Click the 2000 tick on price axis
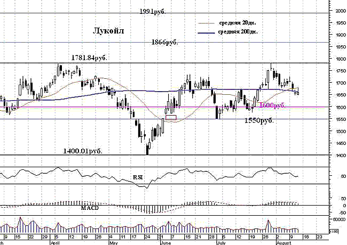The height and width of the screenshot is (245, 347). pos(341,11)
